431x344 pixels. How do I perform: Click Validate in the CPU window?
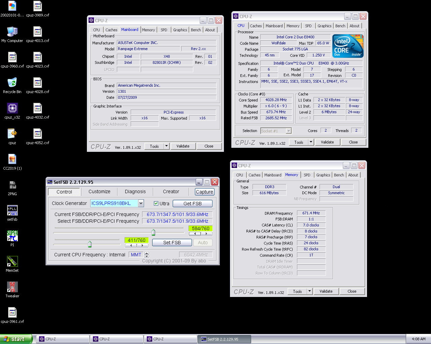327,142
